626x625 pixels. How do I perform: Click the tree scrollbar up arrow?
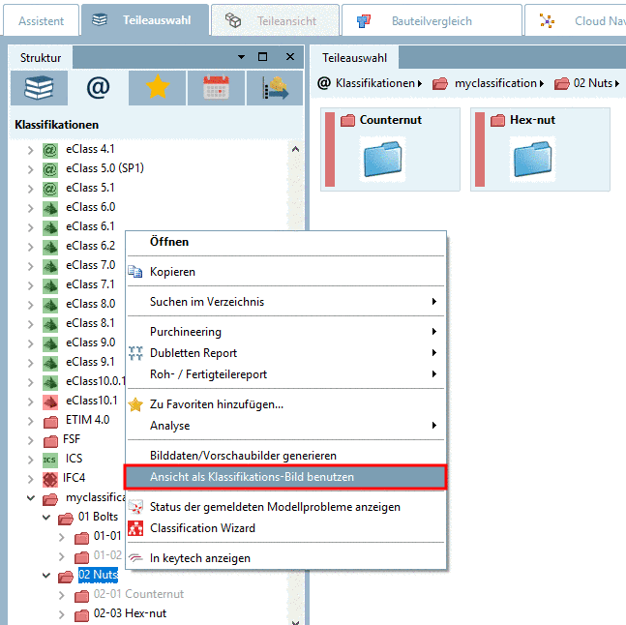(x=295, y=149)
